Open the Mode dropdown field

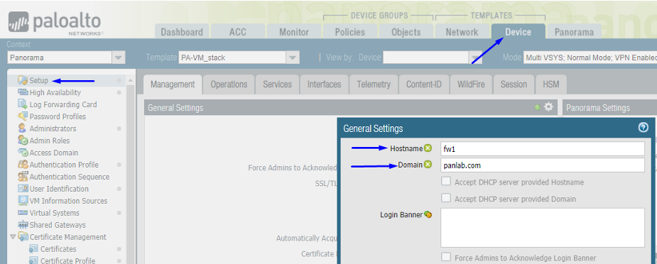[590, 57]
